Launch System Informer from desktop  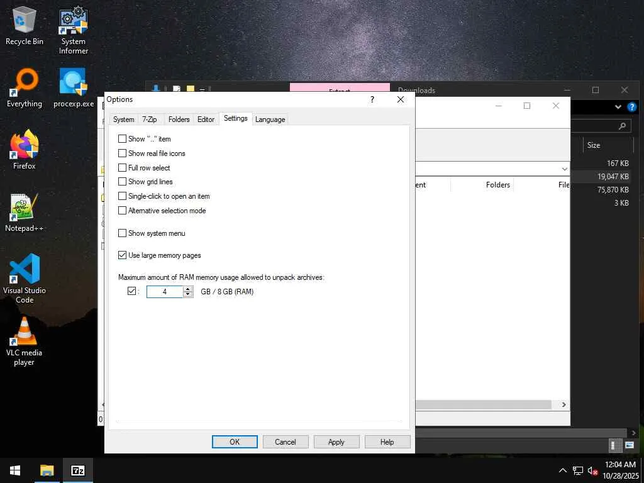(x=73, y=30)
